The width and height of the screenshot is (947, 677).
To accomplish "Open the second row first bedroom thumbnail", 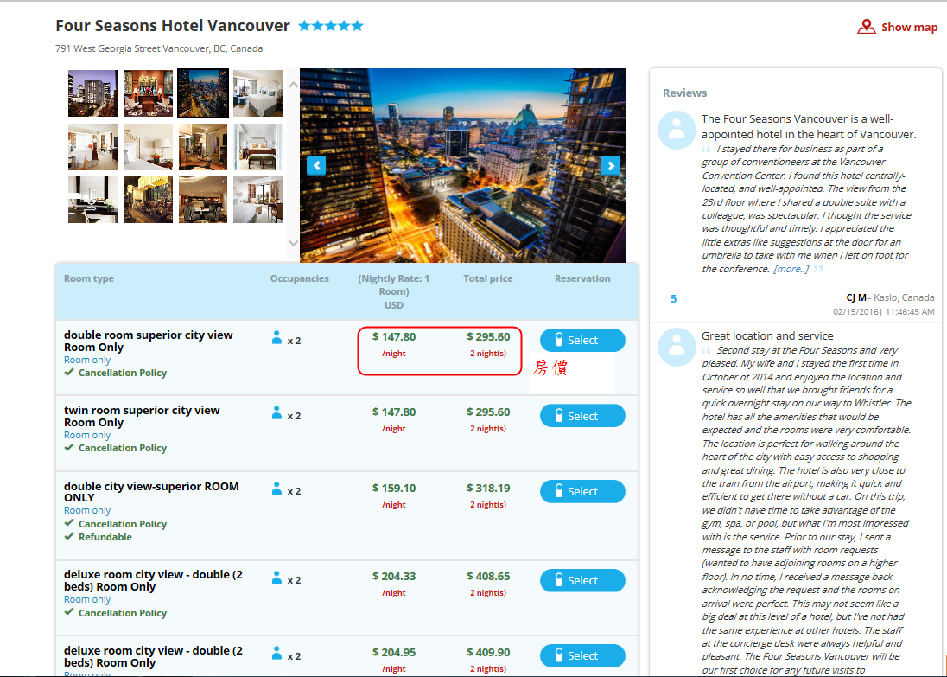I will point(93,147).
